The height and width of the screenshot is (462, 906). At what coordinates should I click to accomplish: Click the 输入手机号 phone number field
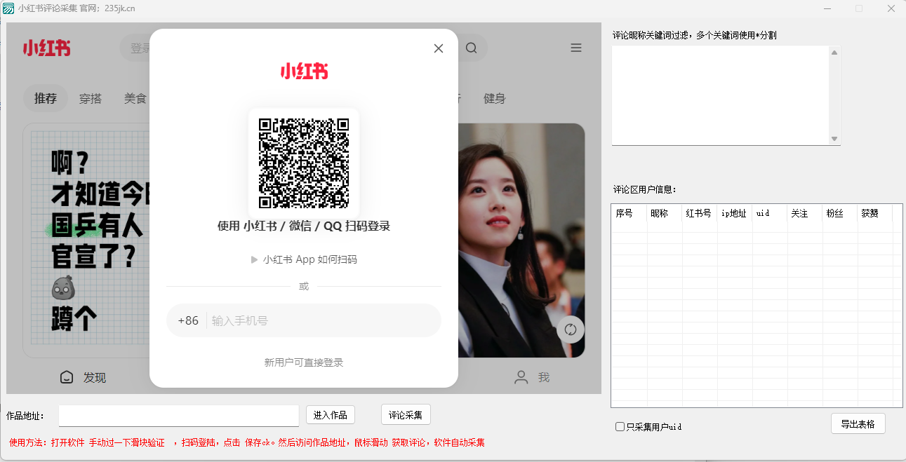[x=323, y=320]
